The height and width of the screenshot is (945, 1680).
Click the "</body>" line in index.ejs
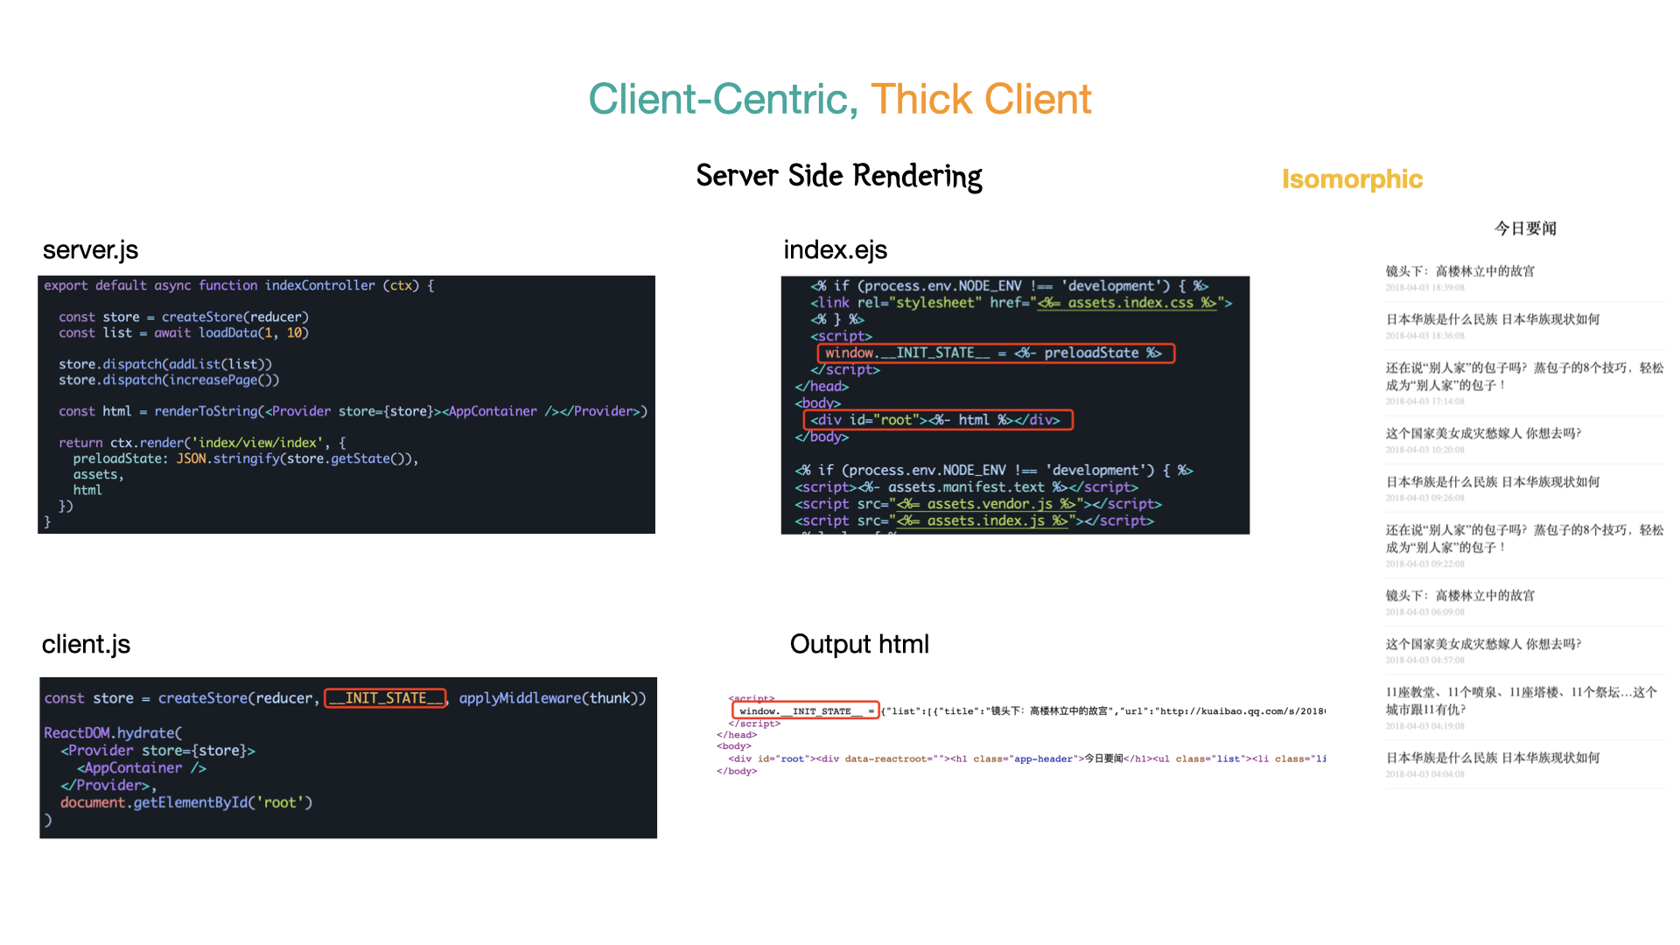822,437
